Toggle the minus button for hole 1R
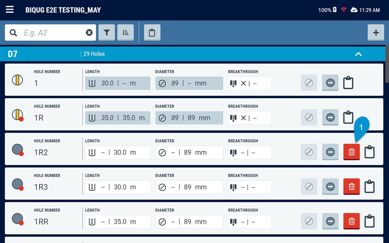This screenshot has height=243, width=389. (x=330, y=117)
